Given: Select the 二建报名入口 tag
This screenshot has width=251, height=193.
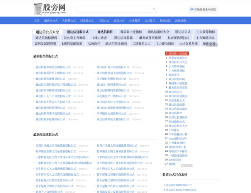Looking at the screenshot, I should coord(141,44).
